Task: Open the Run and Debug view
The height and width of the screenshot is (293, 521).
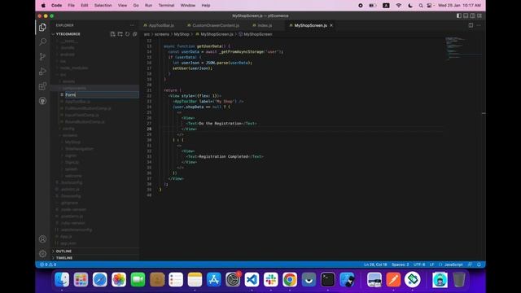Action: (42, 71)
